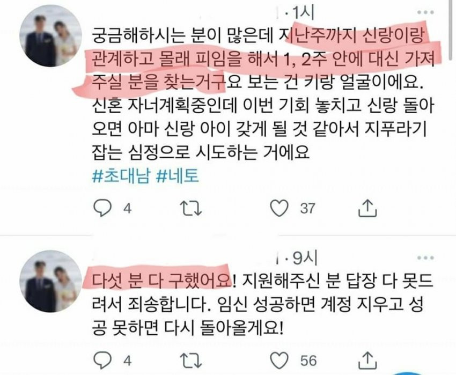Viewport: 456px width, 375px height.
Task: View second tweet's profile picture
Action: click(x=50, y=281)
